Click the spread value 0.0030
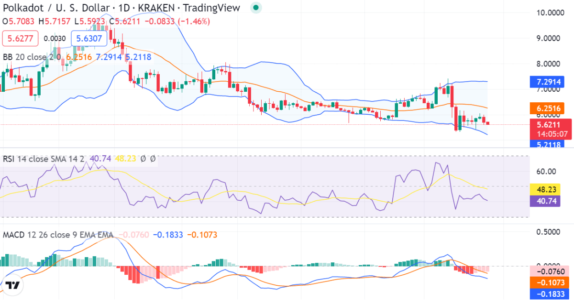 click(55, 39)
